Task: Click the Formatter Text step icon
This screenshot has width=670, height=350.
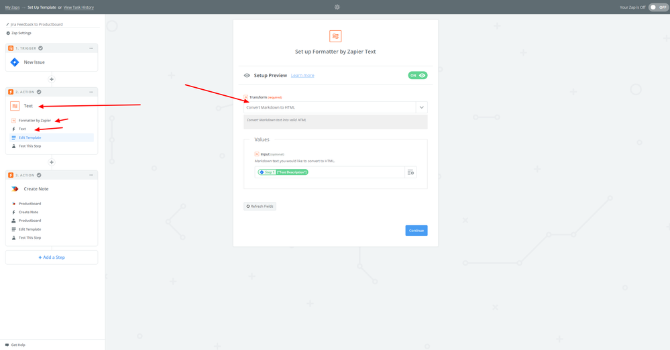Action: click(15, 106)
